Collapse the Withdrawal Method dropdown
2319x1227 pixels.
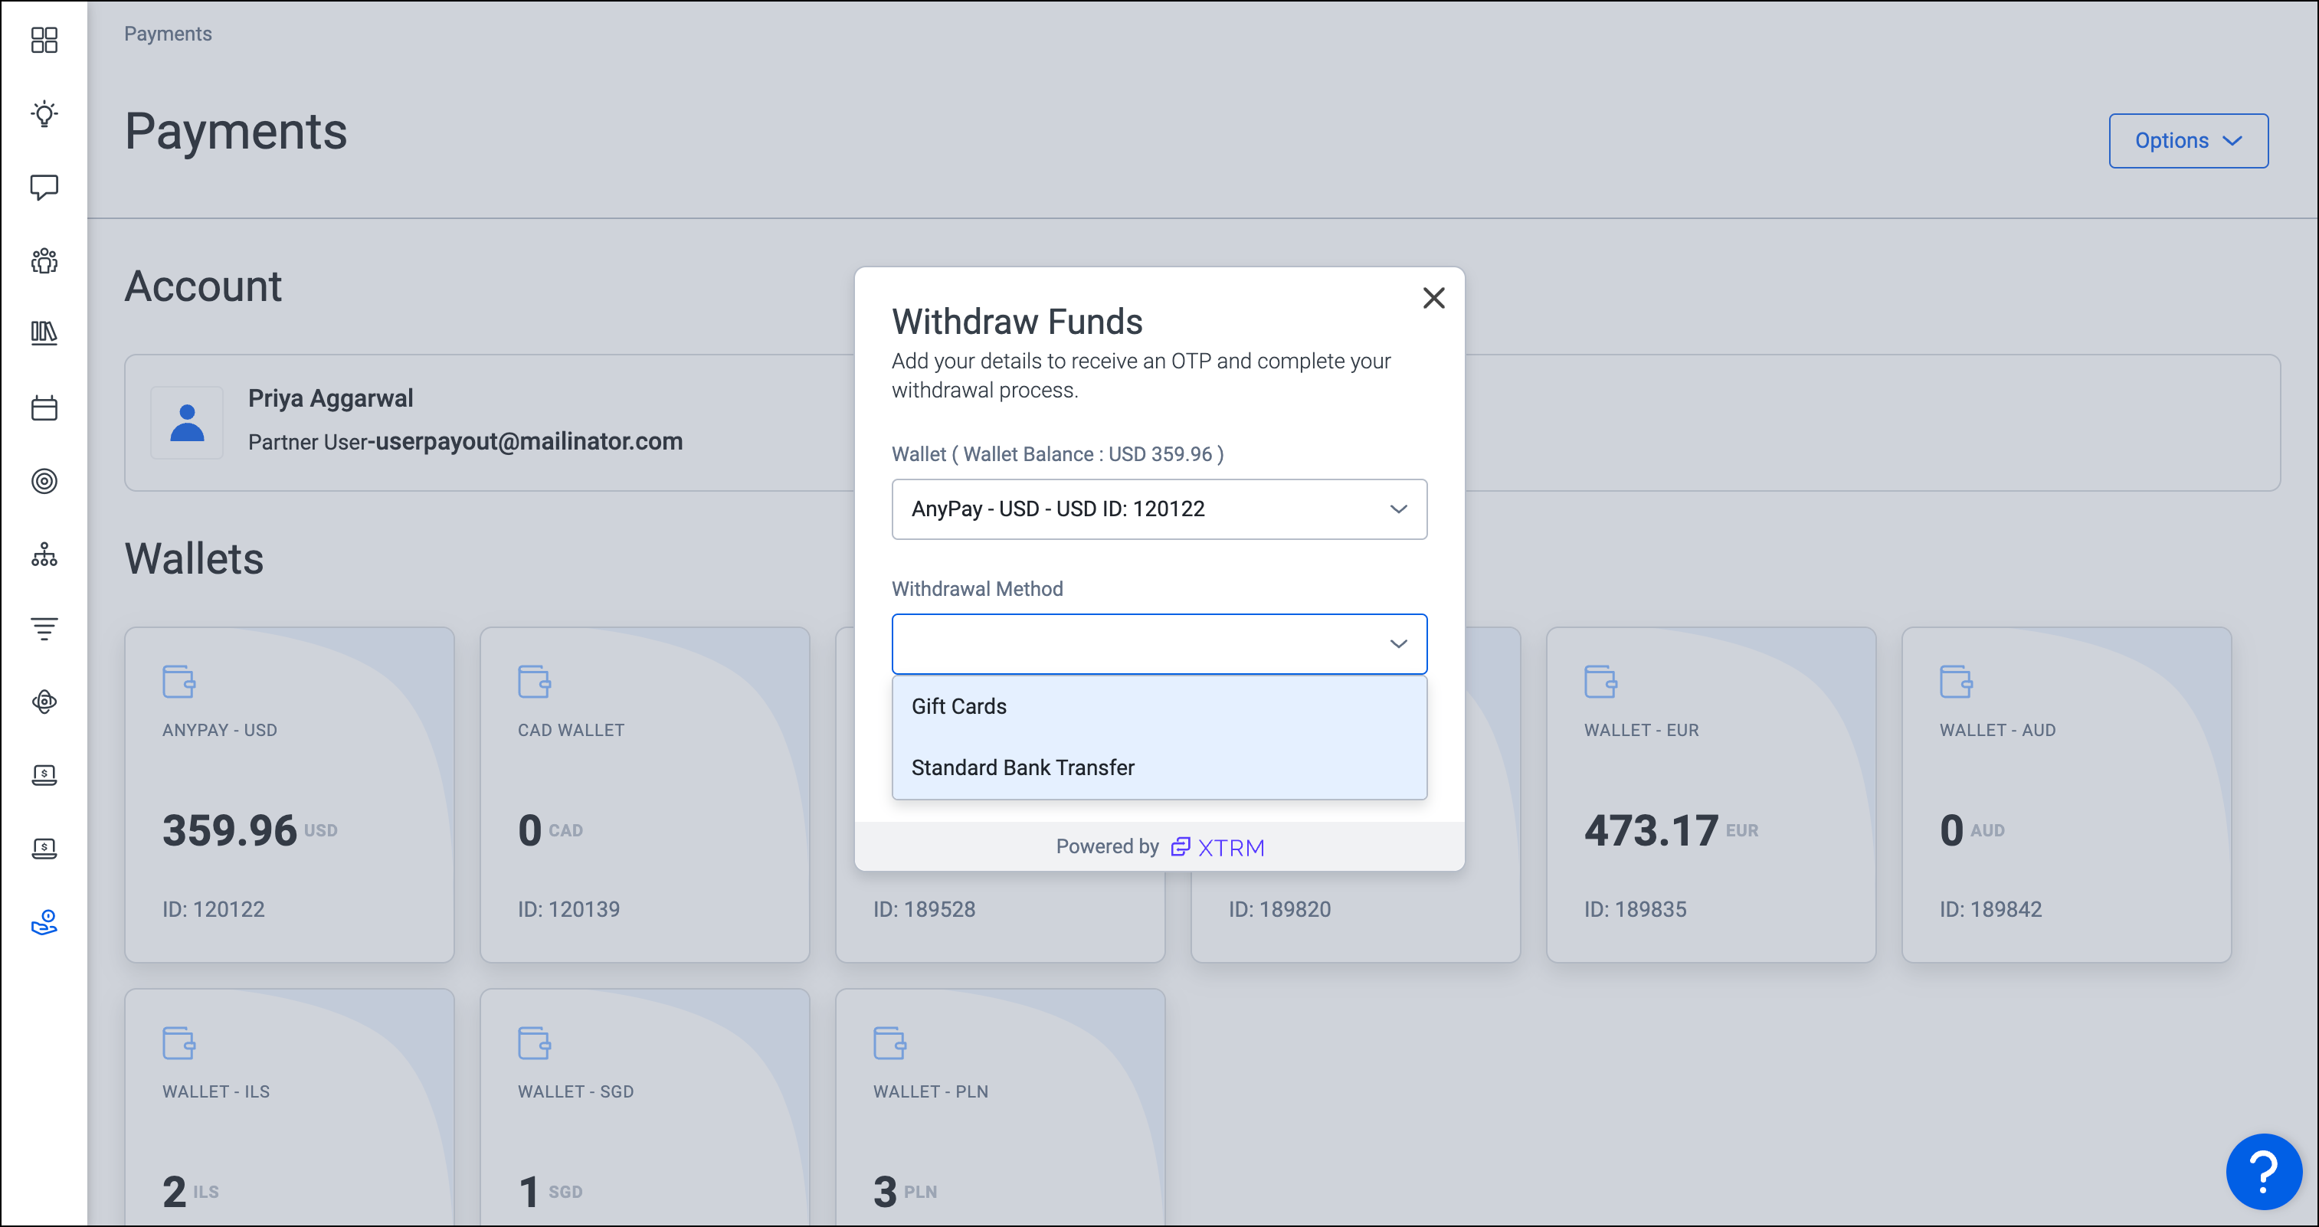pyautogui.click(x=1158, y=643)
